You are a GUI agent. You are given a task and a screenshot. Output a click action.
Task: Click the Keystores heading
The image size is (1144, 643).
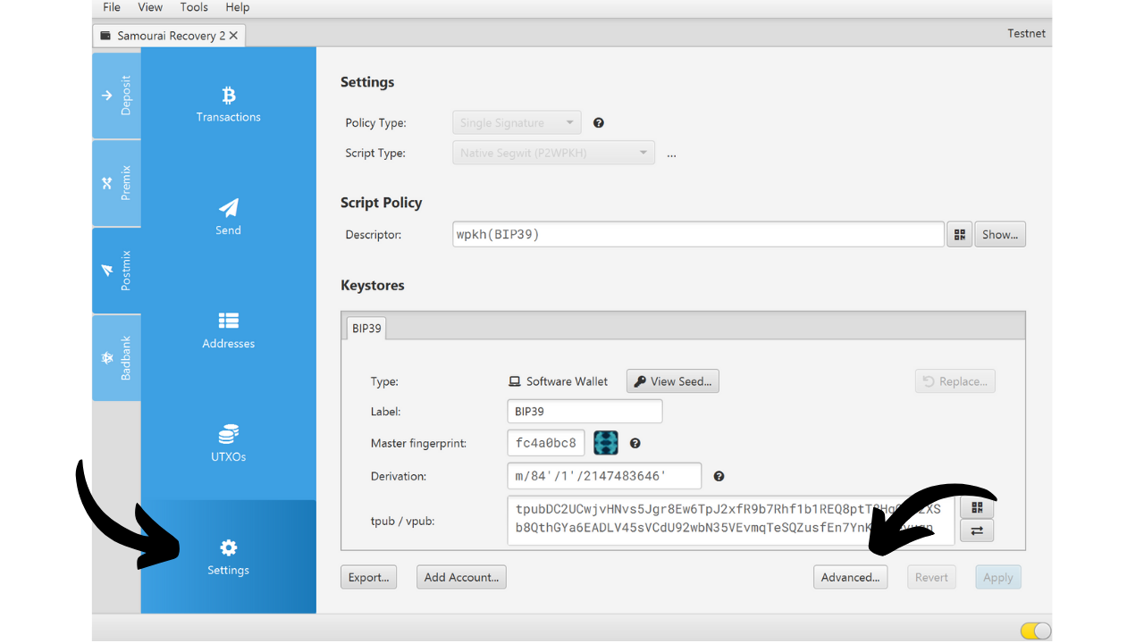373,286
